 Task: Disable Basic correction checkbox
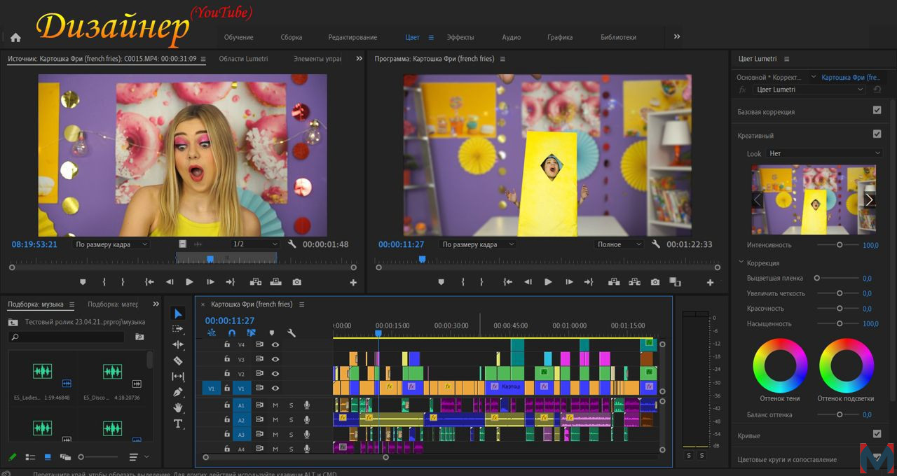pyautogui.click(x=877, y=111)
